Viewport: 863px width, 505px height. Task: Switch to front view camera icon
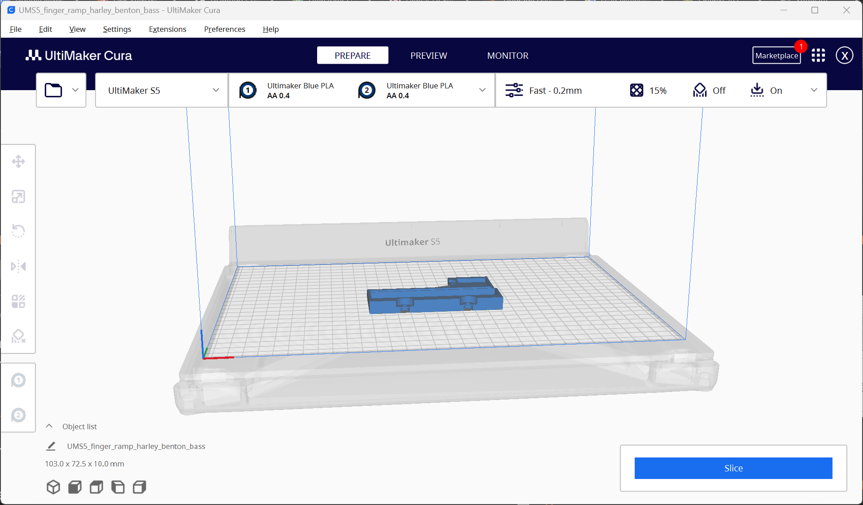(x=75, y=487)
